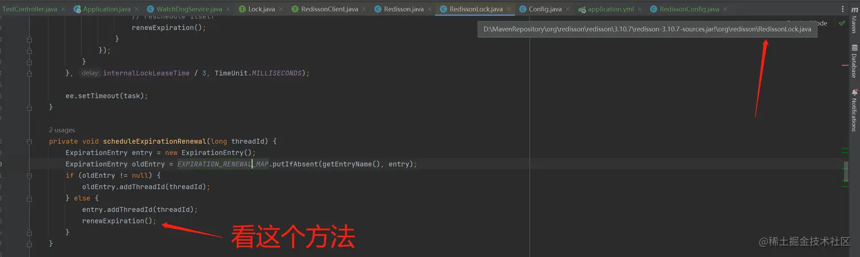
Task: Click the interface icon on Lock.java tab
Action: pyautogui.click(x=242, y=9)
